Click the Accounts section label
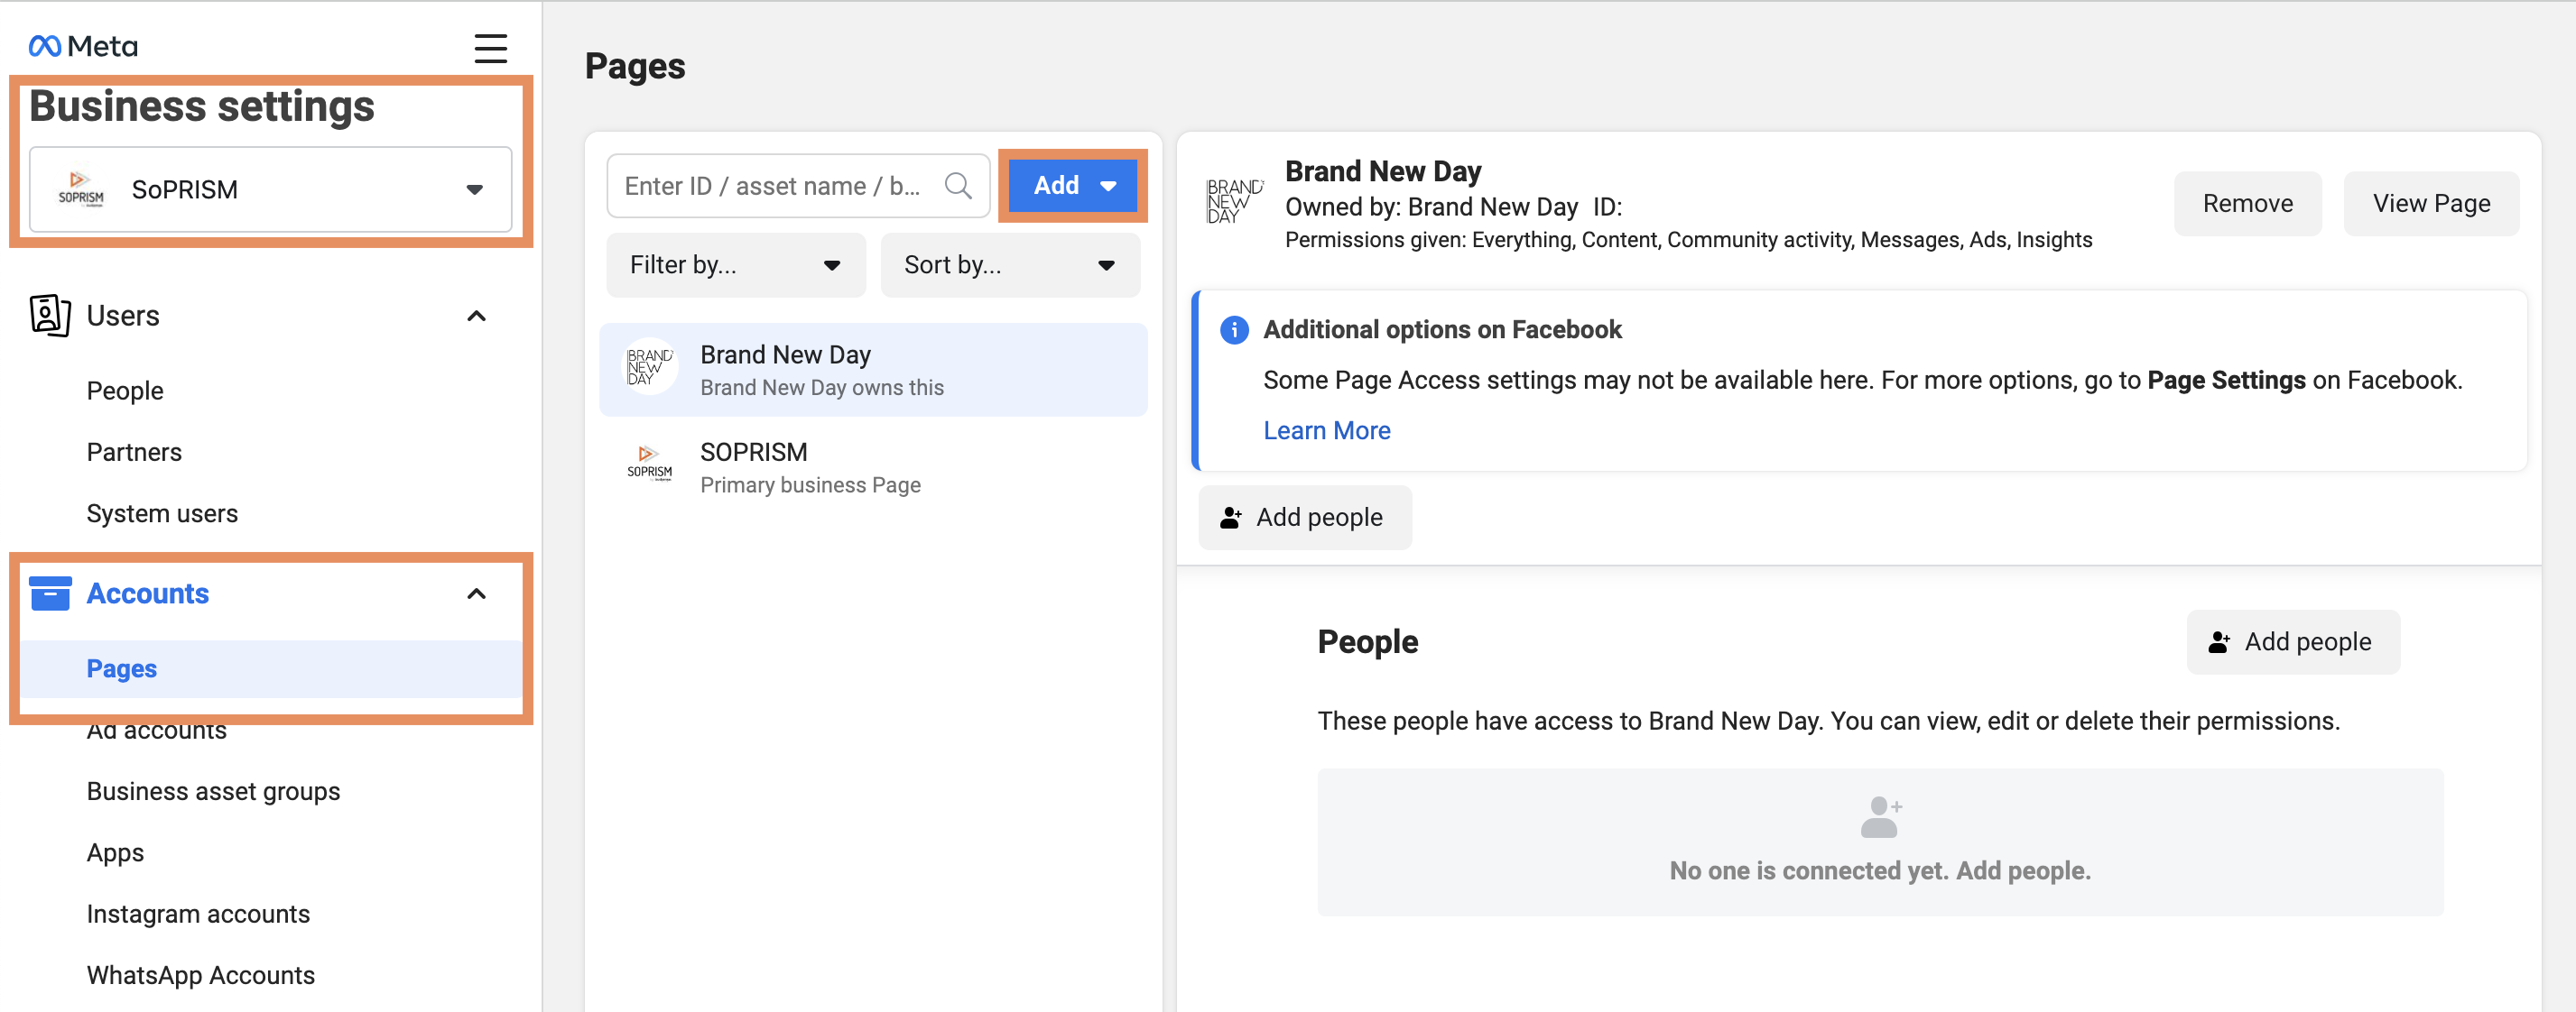This screenshot has width=2576, height=1012. [148, 593]
